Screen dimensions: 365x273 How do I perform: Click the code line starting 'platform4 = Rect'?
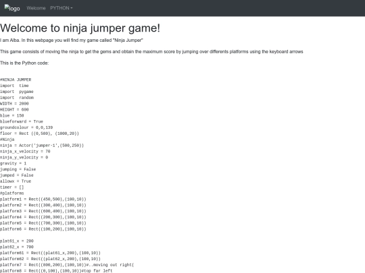click(43, 217)
